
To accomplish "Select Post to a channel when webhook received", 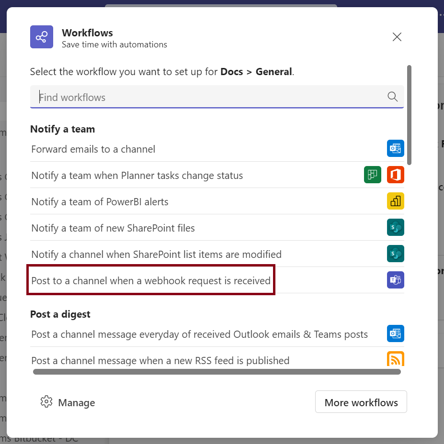I will pyautogui.click(x=217, y=280).
